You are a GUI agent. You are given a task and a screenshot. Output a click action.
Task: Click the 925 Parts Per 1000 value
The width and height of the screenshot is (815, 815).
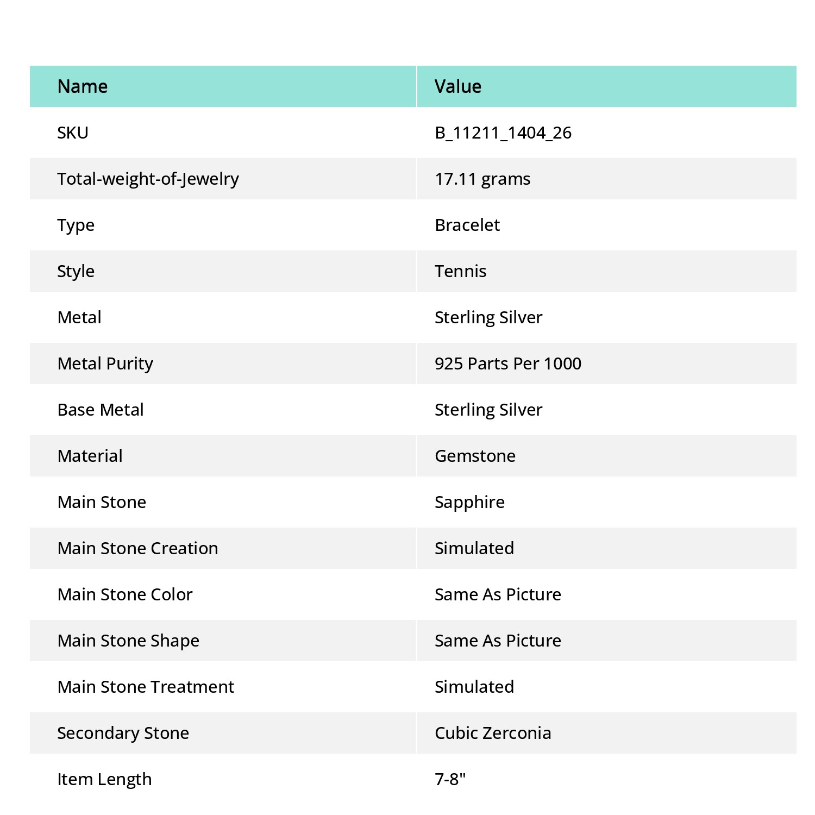pos(508,363)
